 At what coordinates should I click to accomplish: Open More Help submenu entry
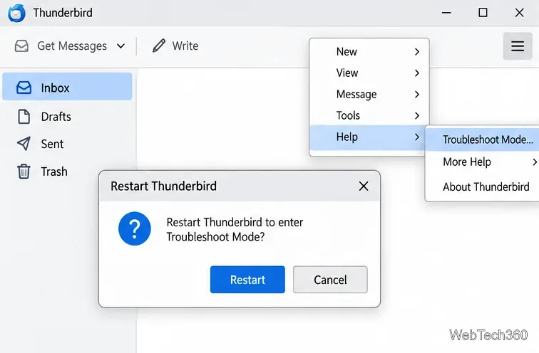[x=482, y=162]
